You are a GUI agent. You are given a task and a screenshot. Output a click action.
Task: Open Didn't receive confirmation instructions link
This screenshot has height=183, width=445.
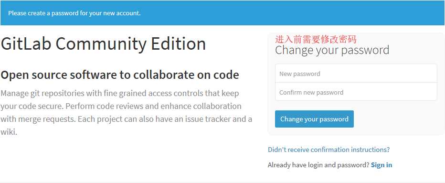point(328,150)
